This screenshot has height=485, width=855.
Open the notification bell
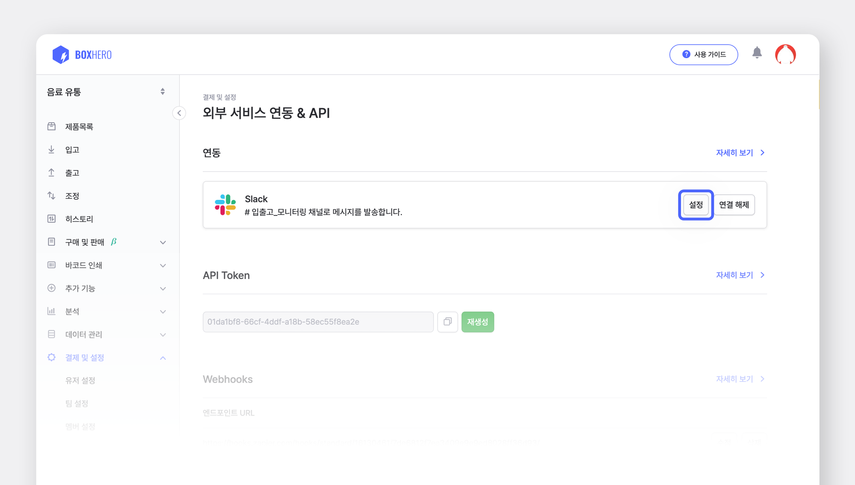(757, 53)
